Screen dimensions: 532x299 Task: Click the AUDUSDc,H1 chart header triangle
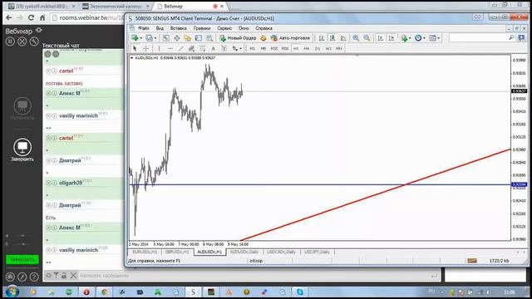click(131, 58)
